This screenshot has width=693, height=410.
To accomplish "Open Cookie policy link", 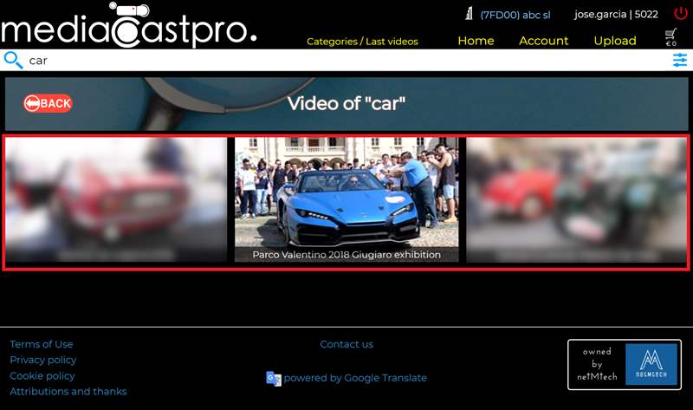I will pyautogui.click(x=42, y=376).
